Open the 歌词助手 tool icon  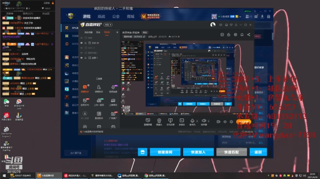99,115
